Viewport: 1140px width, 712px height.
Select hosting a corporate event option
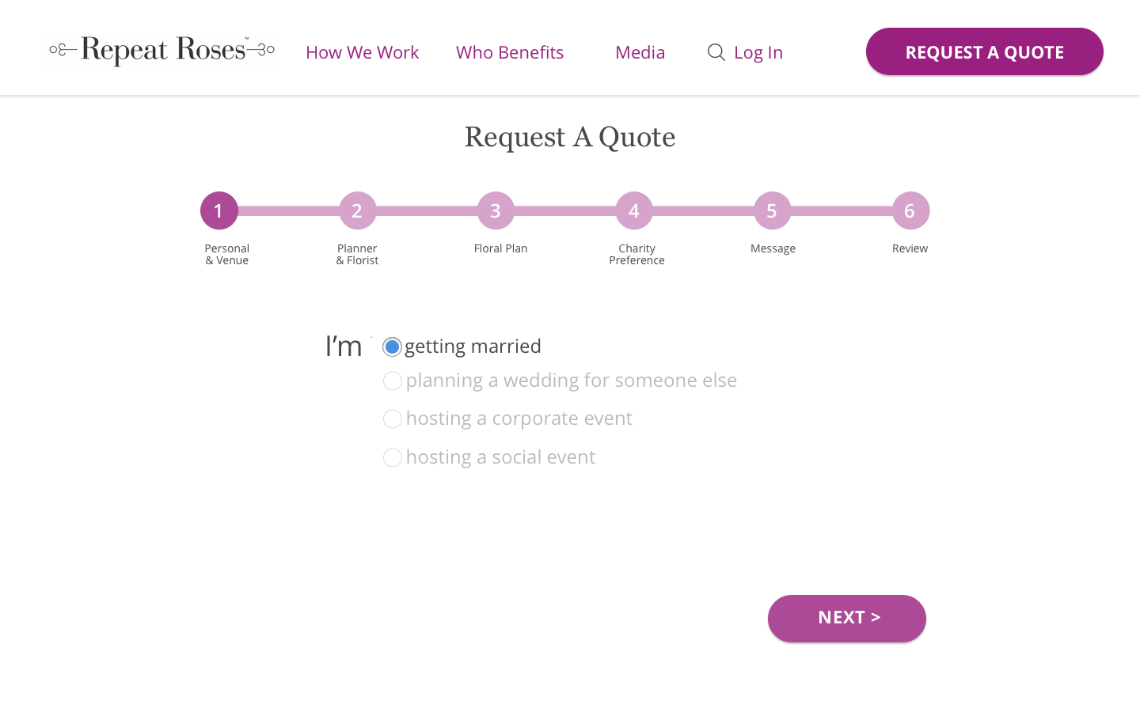coord(393,418)
